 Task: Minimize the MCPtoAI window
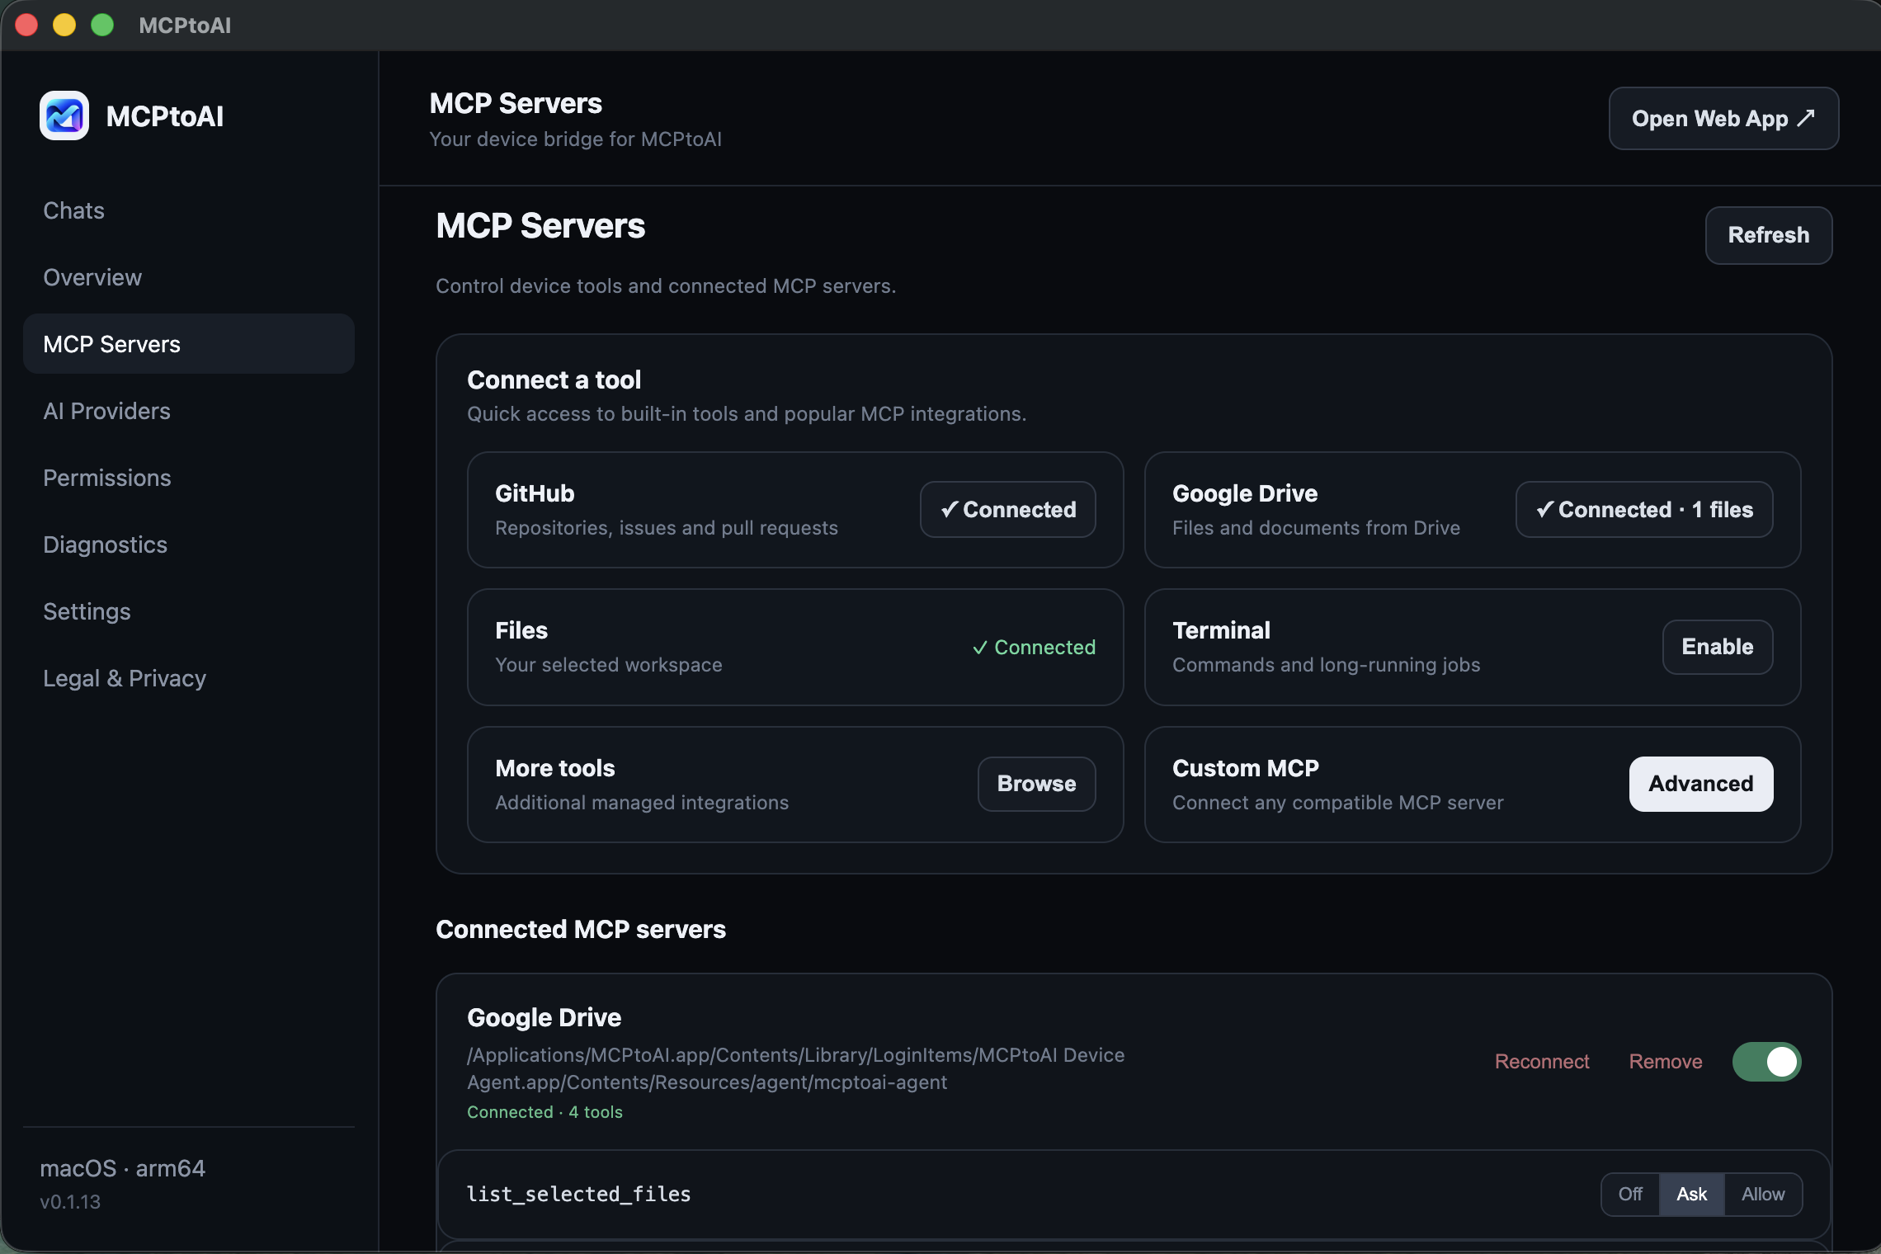(64, 25)
